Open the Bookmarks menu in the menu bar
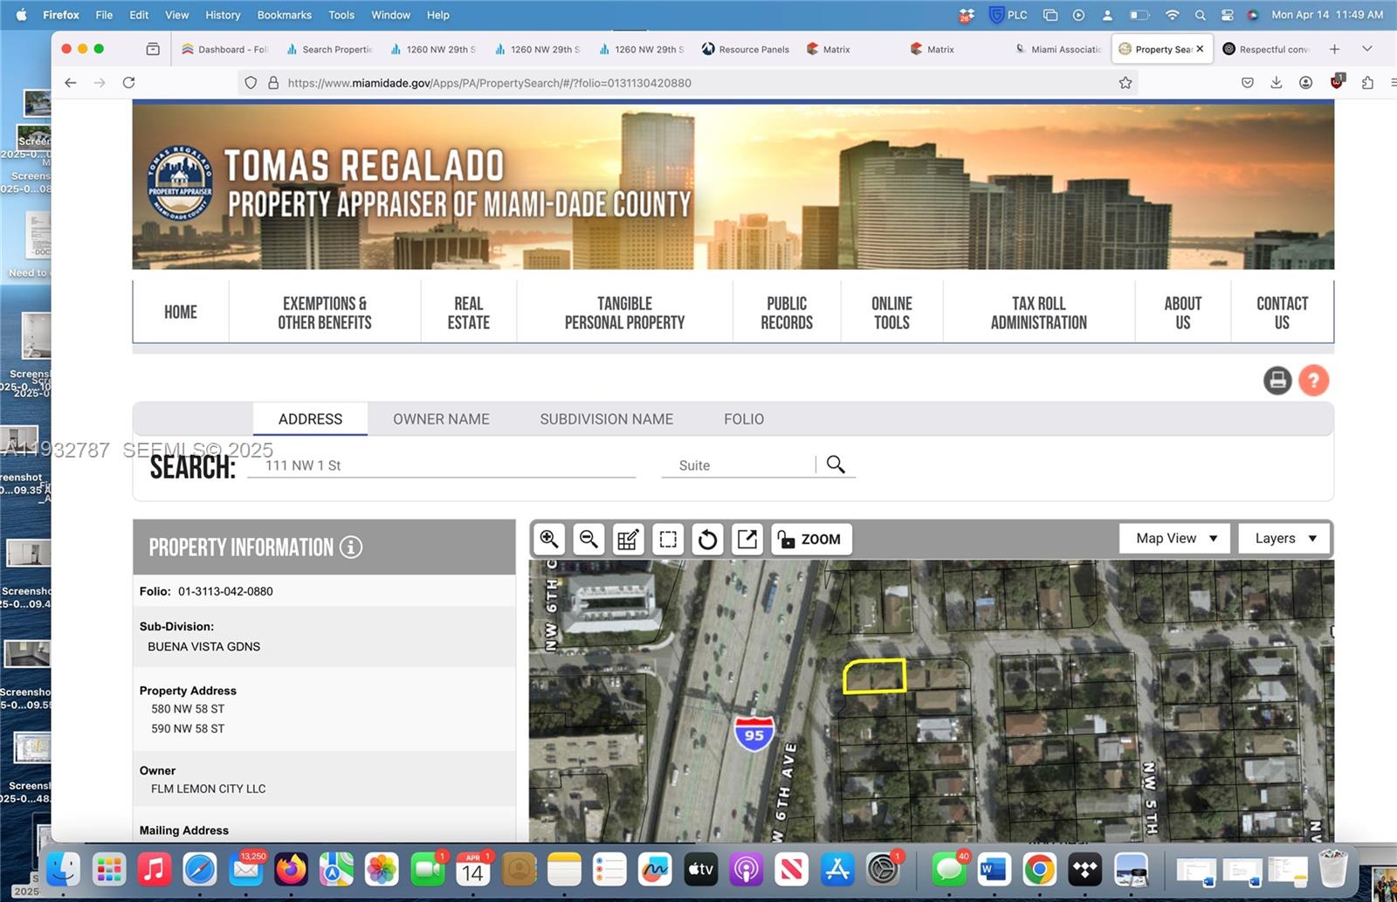 [x=284, y=15]
